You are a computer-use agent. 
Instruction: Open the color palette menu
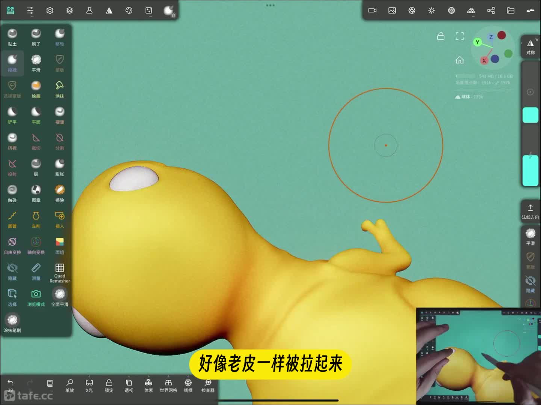129,10
